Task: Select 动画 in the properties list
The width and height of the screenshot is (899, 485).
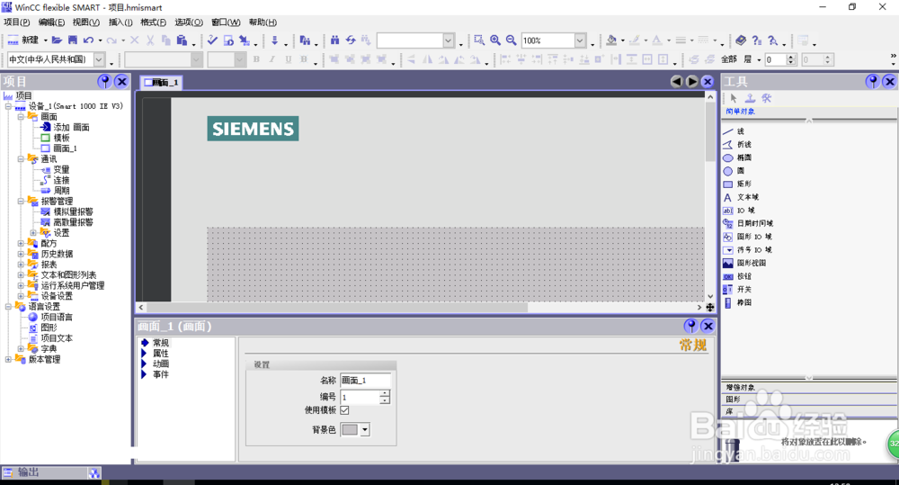Action: click(161, 364)
